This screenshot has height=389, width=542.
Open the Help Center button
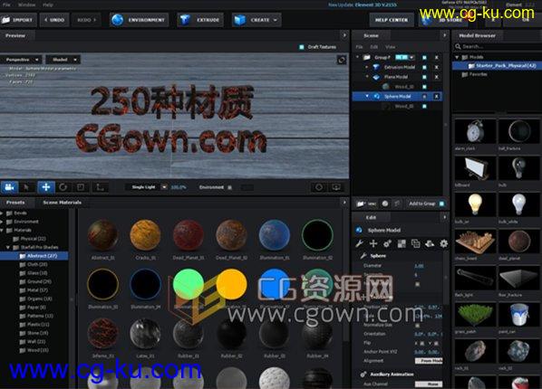tap(392, 20)
